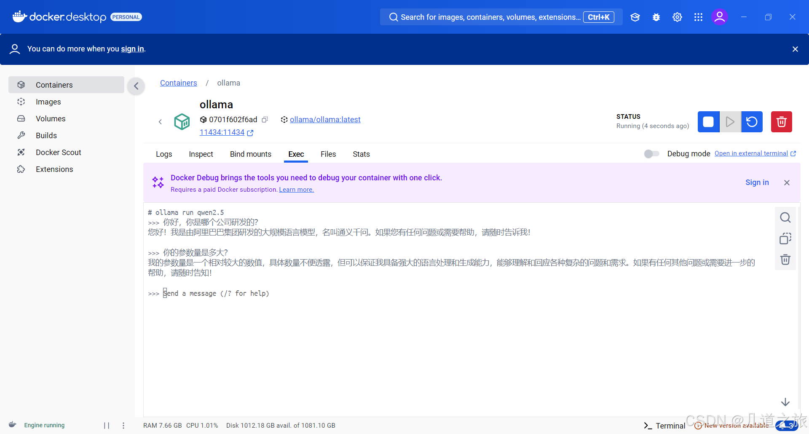Open container in external terminal
This screenshot has height=434, width=809.
752,153
